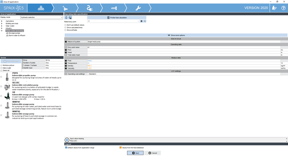Click the flask fluid icon

coord(66,18)
